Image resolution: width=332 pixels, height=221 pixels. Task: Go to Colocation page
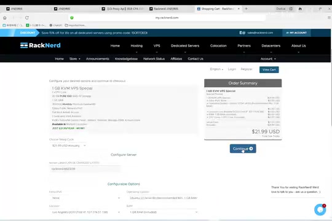coord(218,45)
